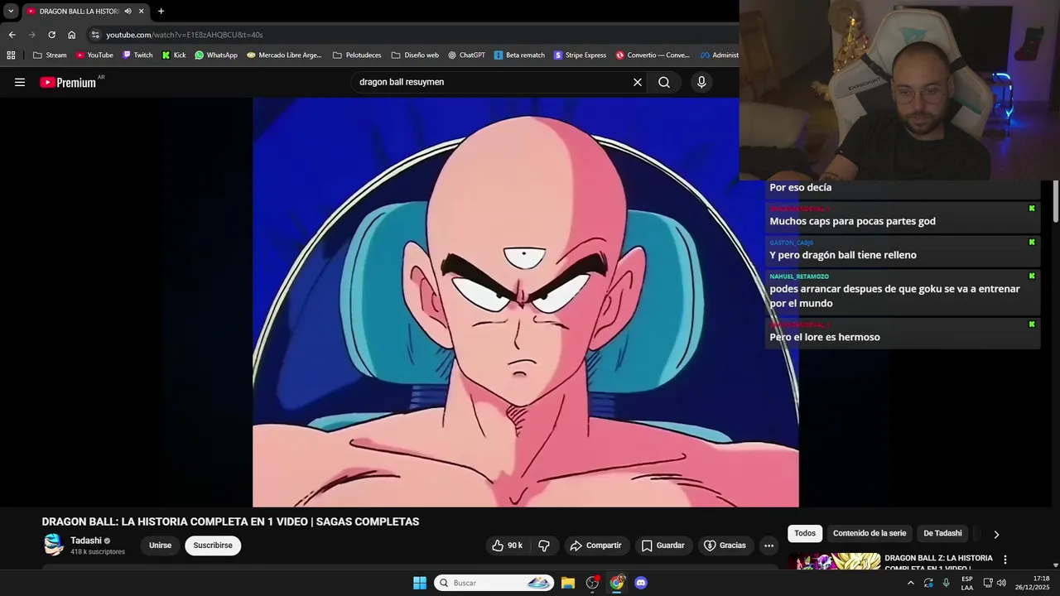Start voice search with the microphone
The height and width of the screenshot is (596, 1060).
pos(701,82)
